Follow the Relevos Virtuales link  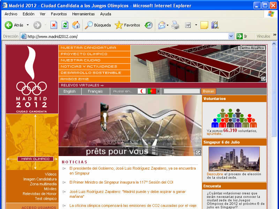pyautogui.click(x=82, y=85)
